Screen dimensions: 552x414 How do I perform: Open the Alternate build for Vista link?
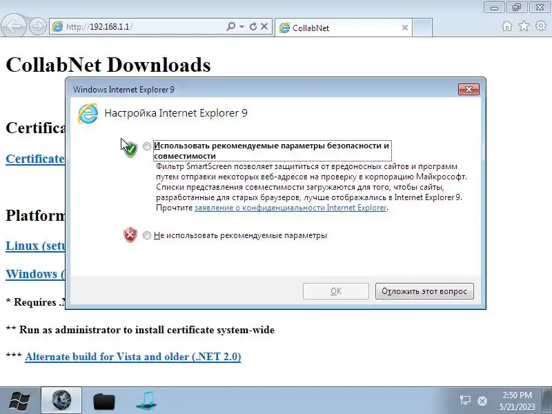point(132,357)
